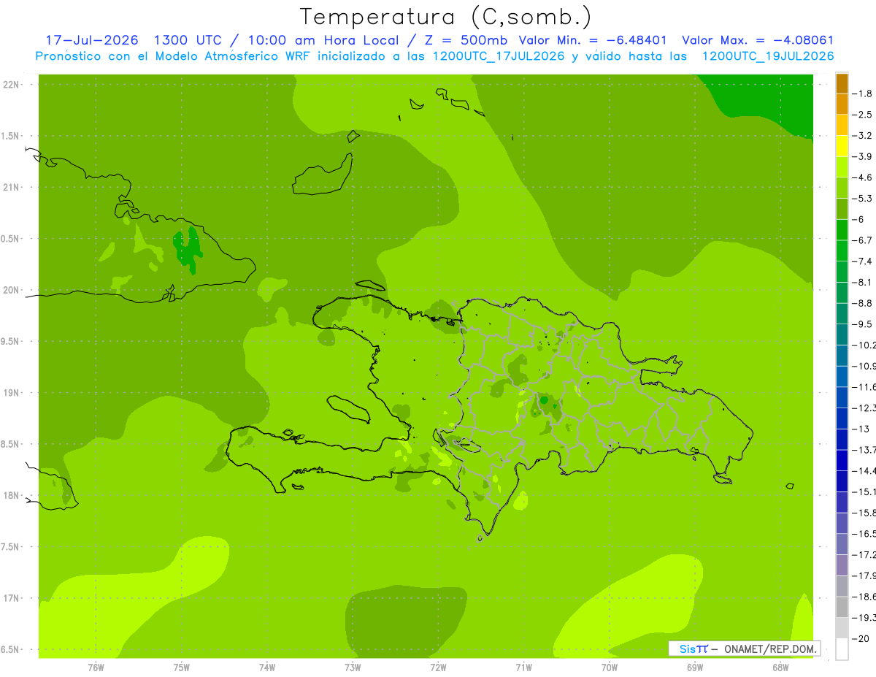Click the -7.4 colorbar value

pos(863,261)
